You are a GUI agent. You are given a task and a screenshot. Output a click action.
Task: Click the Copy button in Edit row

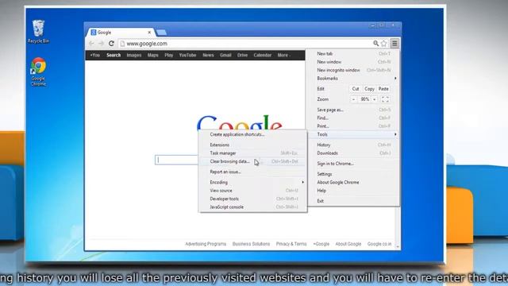click(x=369, y=89)
